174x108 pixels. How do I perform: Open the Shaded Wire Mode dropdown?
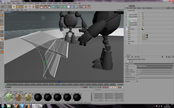coord(155,77)
